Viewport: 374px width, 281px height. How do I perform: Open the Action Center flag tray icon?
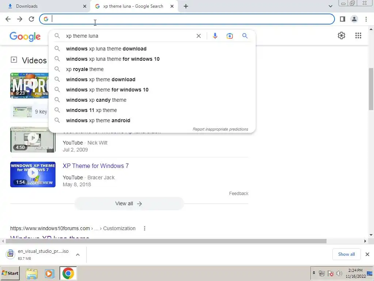pos(330,273)
